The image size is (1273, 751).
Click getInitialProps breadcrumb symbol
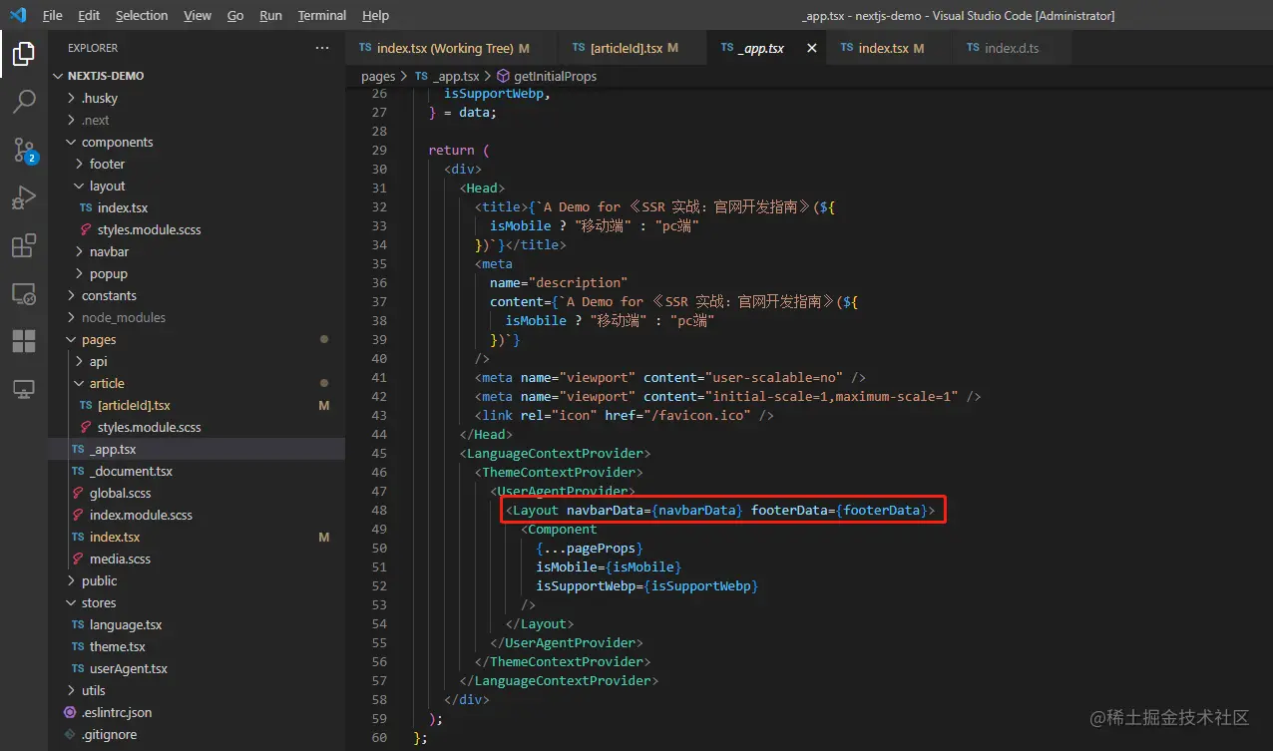[547, 76]
